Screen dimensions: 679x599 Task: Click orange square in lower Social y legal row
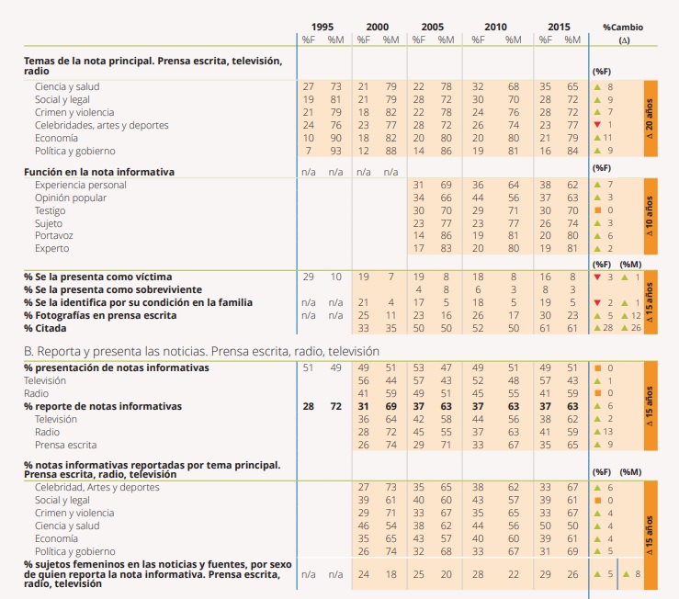tap(597, 501)
